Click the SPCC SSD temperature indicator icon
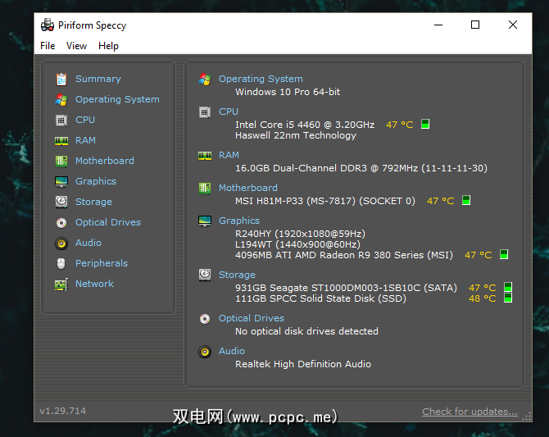Viewport: 549px width, 437px height. [x=508, y=298]
